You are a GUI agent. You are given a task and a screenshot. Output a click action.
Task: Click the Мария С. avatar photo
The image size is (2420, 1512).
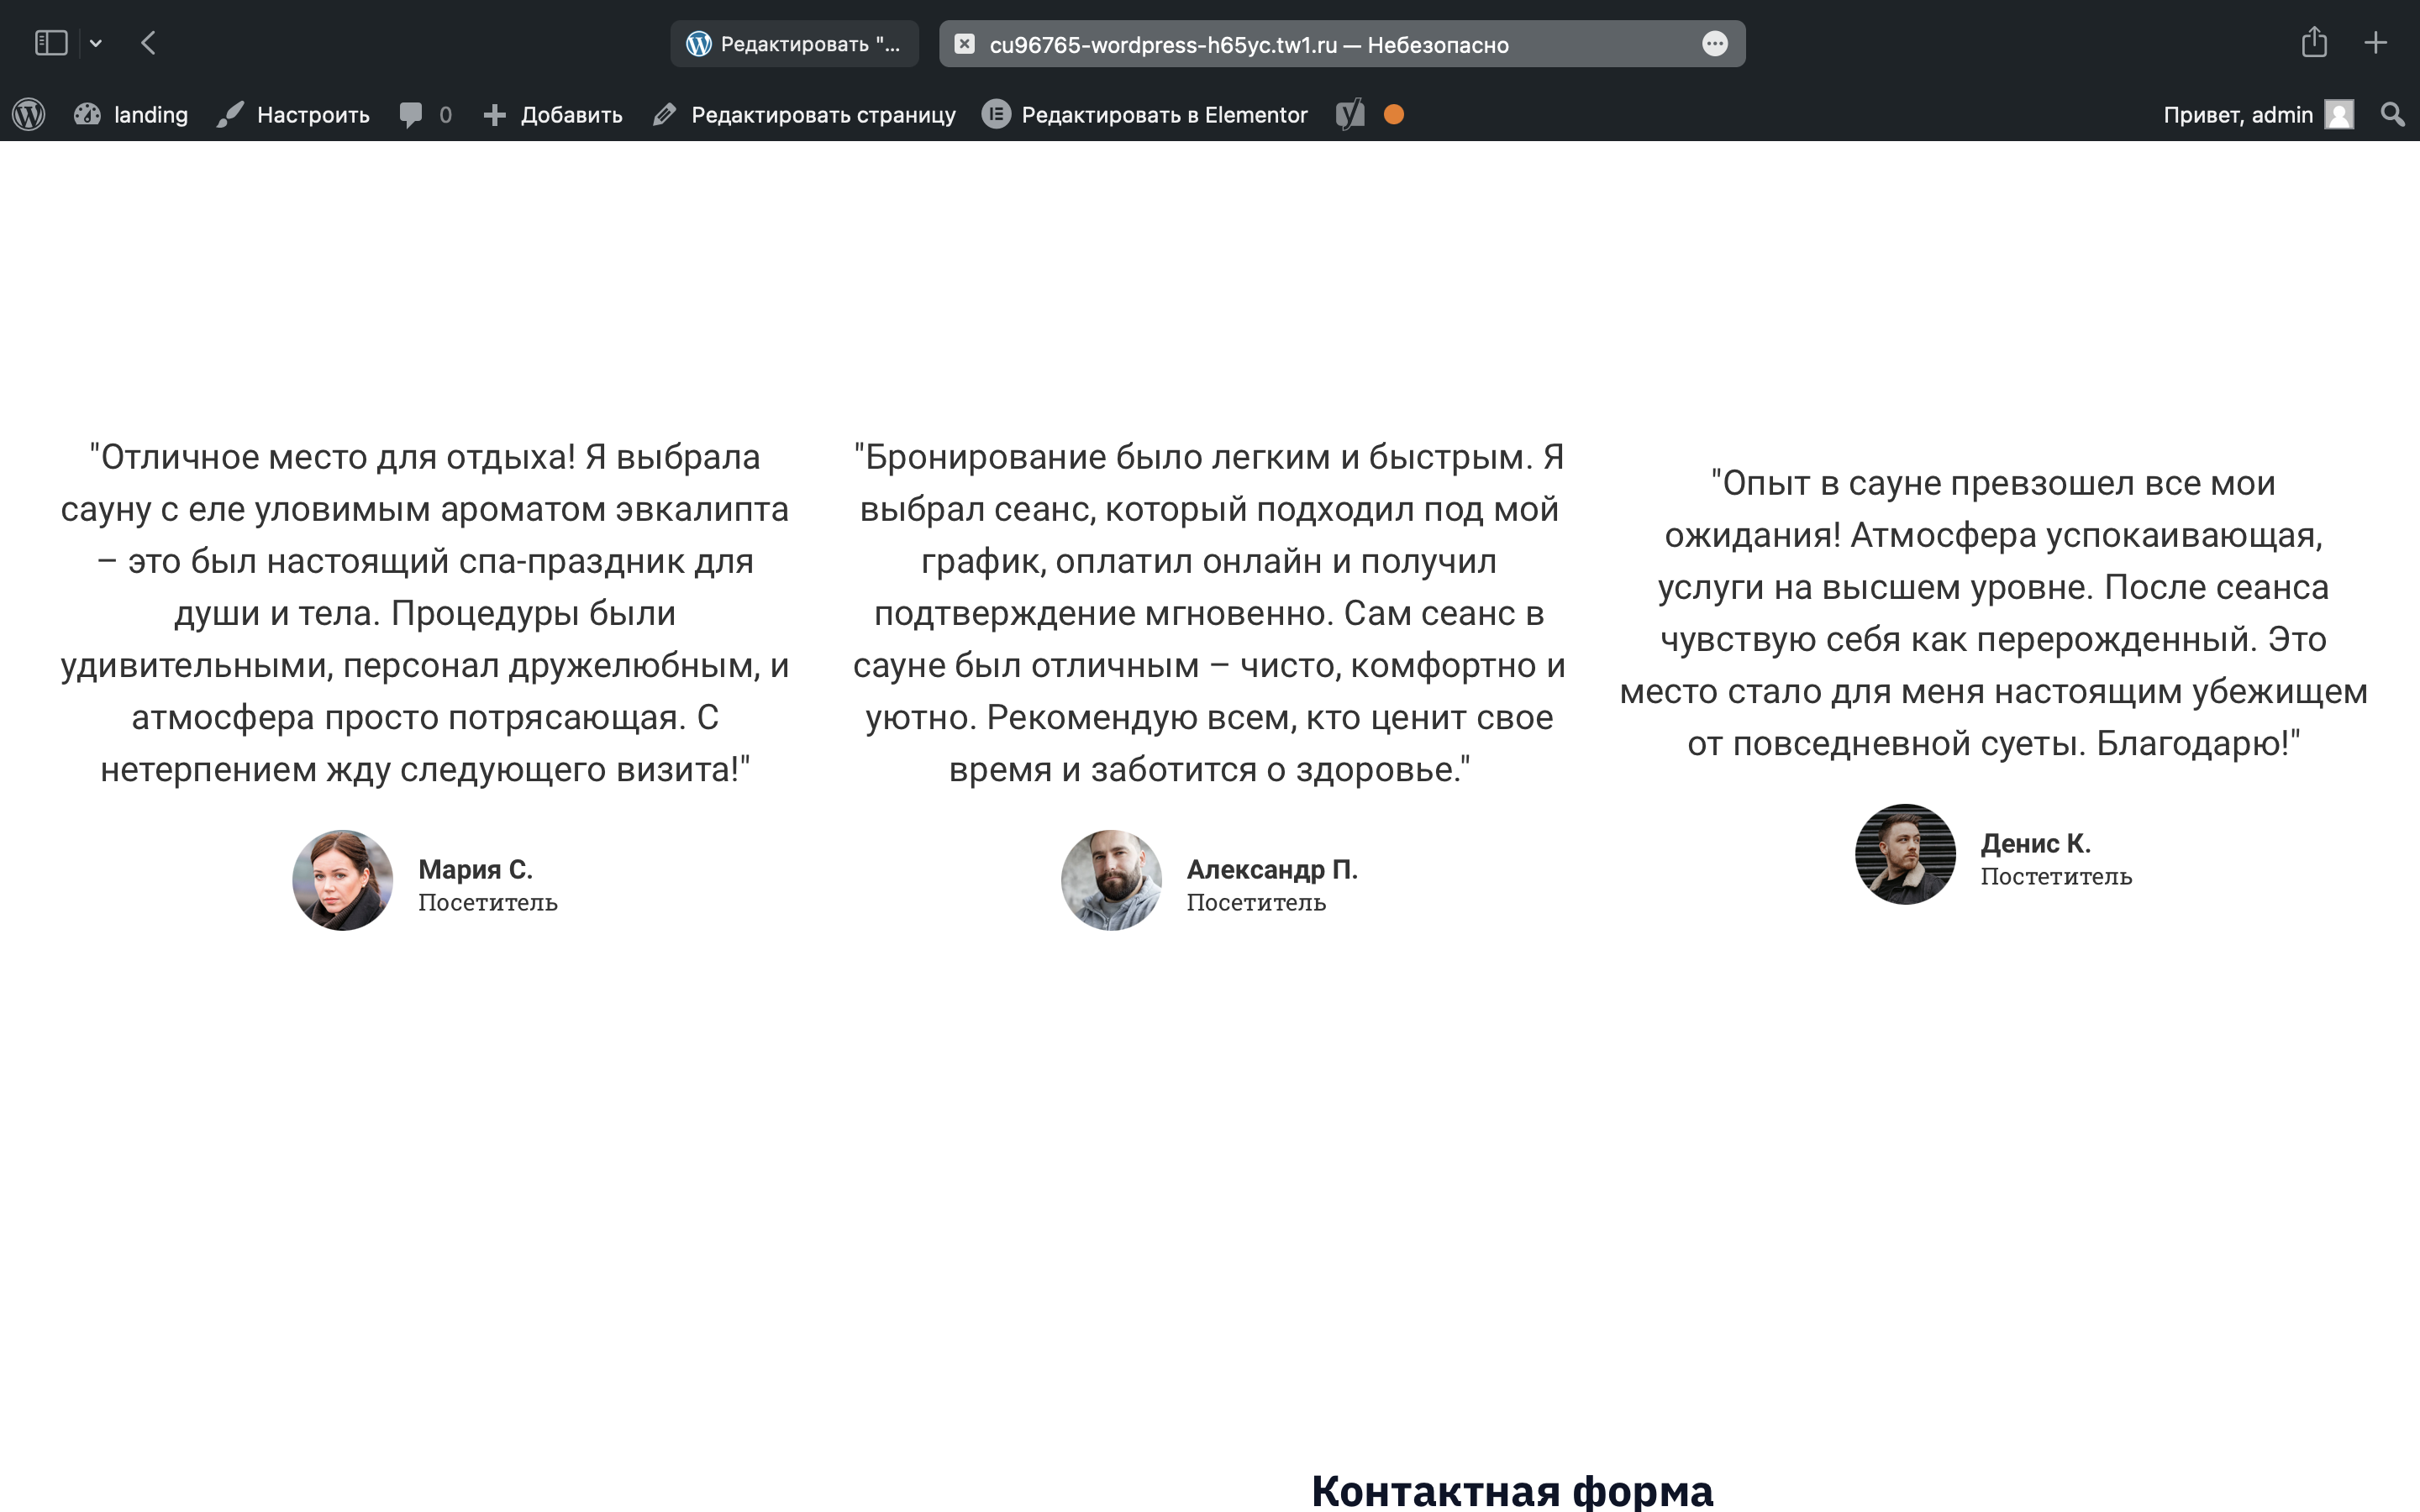[342, 880]
